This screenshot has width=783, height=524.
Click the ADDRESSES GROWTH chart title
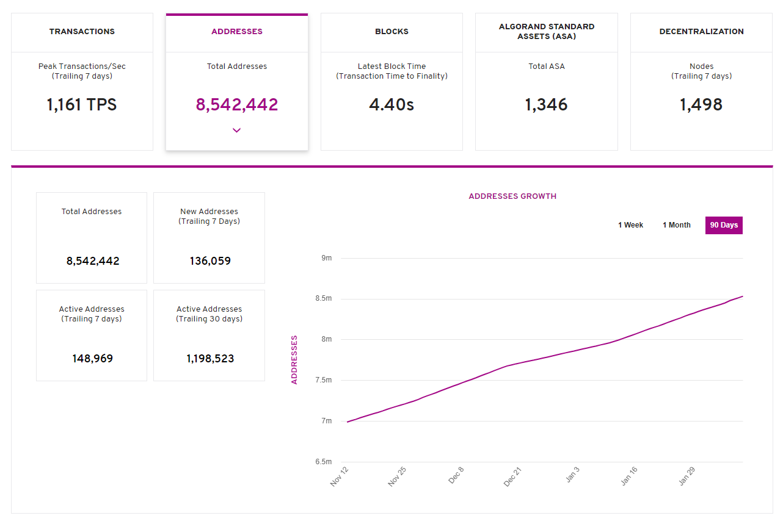tap(512, 196)
